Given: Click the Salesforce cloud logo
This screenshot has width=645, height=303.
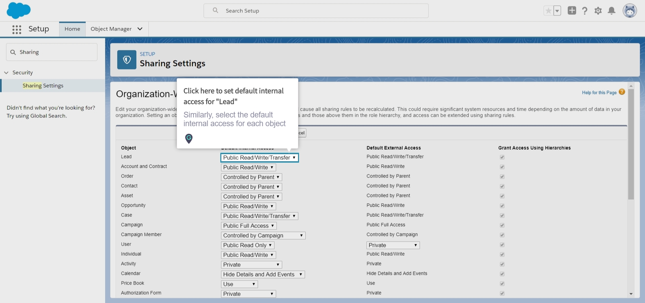Looking at the screenshot, I should (x=18, y=10).
